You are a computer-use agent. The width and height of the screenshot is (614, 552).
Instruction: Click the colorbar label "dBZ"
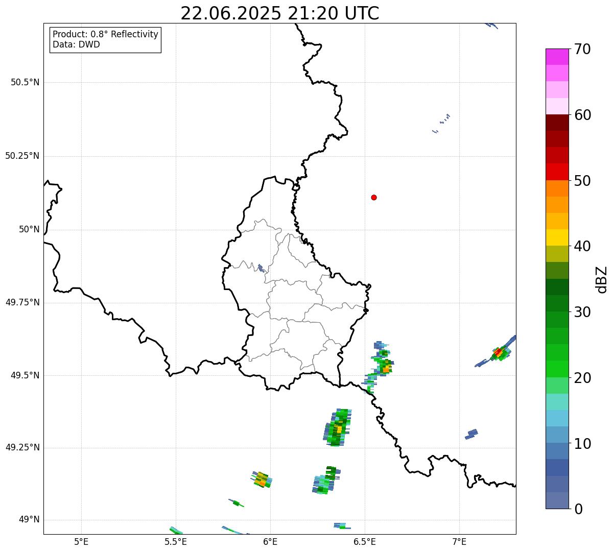[x=602, y=279]
